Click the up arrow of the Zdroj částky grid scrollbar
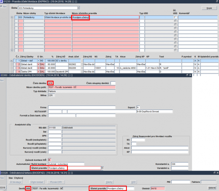Image resolution: width=219 pixels, height=191 pixels. coord(11,60)
